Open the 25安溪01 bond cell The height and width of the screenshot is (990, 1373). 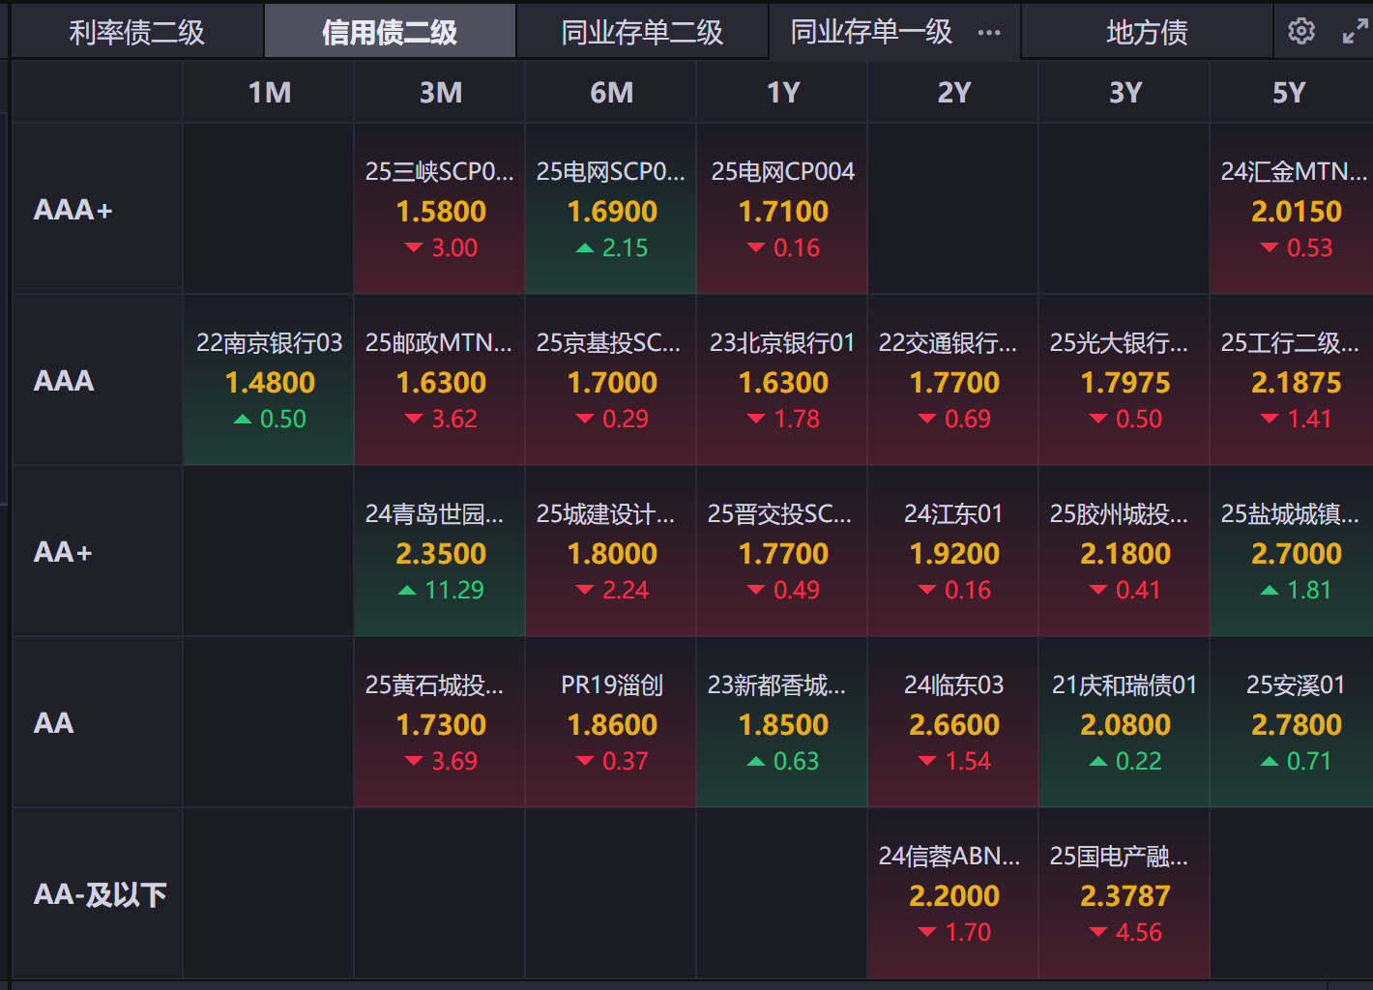(1294, 722)
